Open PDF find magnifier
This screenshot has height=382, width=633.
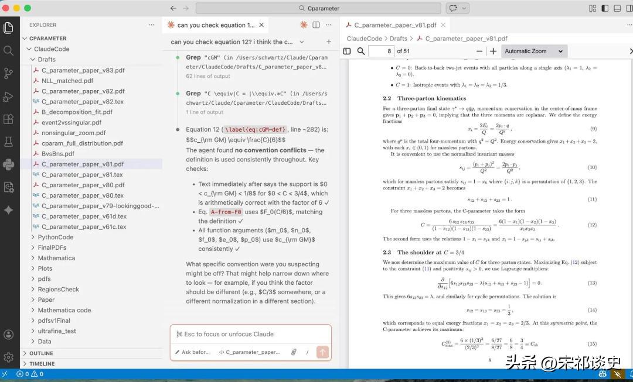click(x=361, y=51)
